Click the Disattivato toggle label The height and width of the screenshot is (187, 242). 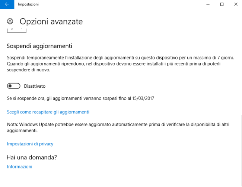(35, 86)
